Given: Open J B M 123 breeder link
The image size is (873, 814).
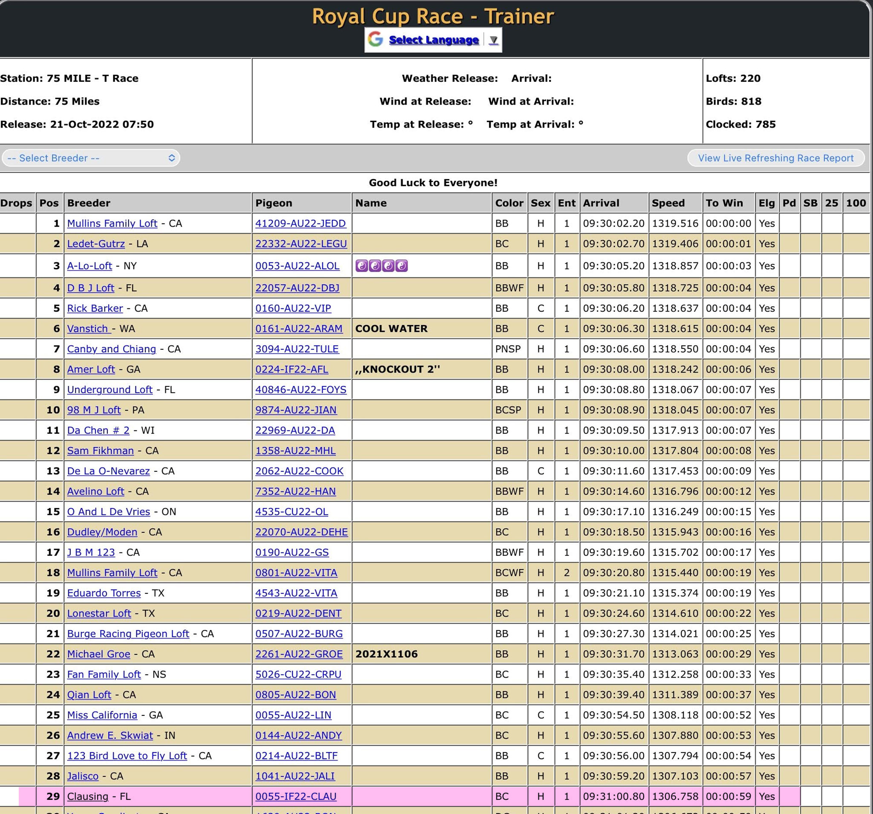Looking at the screenshot, I should pyautogui.click(x=91, y=552).
